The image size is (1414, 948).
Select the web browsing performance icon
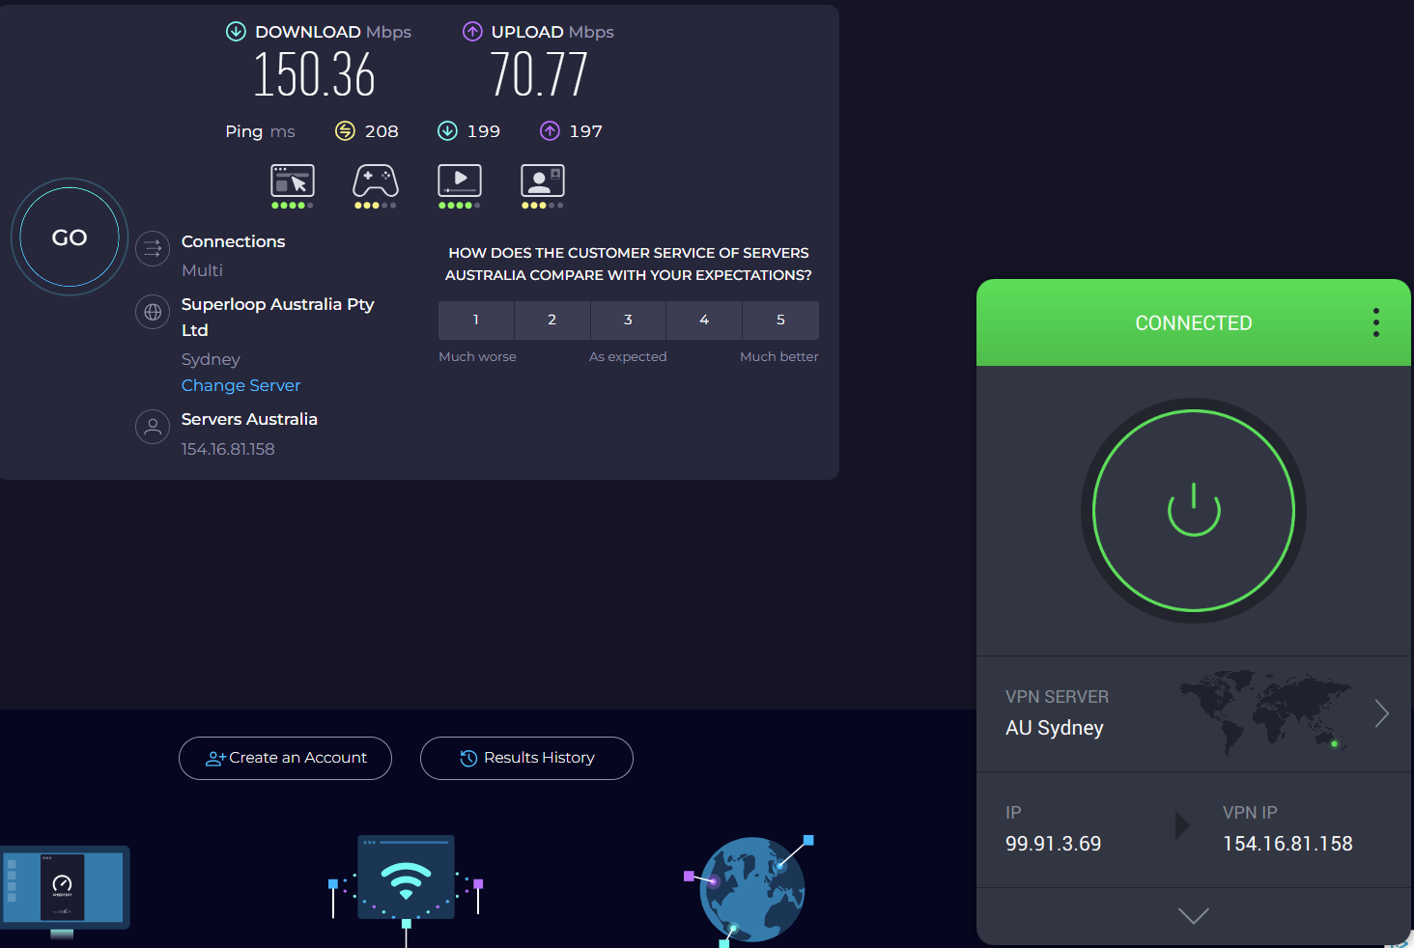pyautogui.click(x=293, y=180)
